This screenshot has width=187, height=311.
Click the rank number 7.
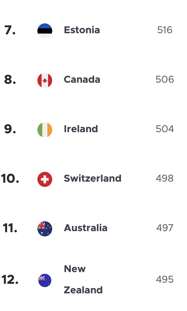[10, 30]
